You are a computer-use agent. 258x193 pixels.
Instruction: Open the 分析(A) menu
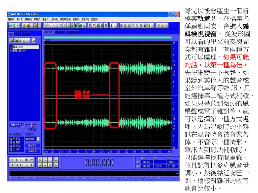pyautogui.click(x=54, y=19)
